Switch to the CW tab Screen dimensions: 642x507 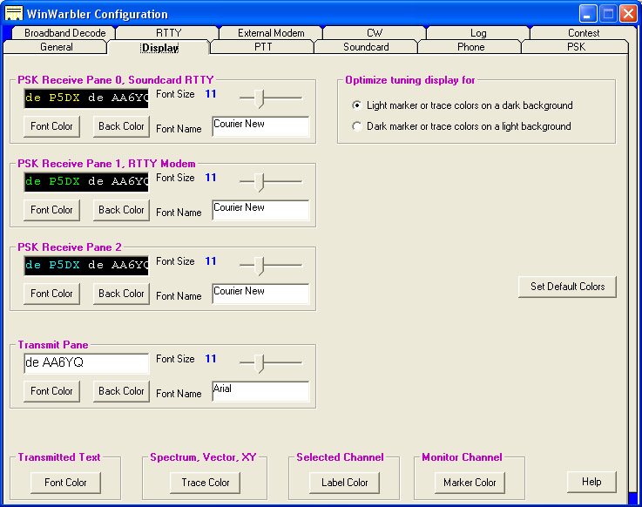click(375, 33)
